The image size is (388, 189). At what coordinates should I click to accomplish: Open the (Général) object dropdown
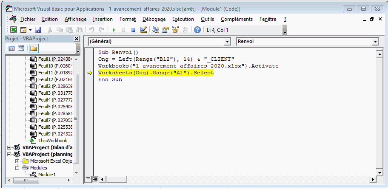click(x=226, y=42)
